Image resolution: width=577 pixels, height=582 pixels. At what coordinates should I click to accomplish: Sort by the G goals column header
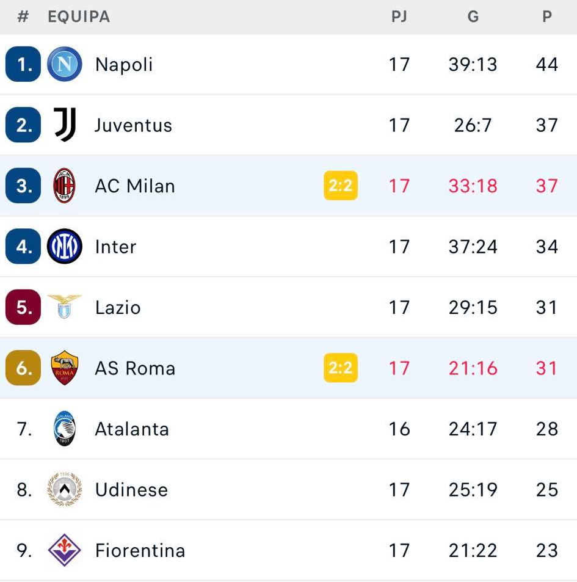(473, 16)
